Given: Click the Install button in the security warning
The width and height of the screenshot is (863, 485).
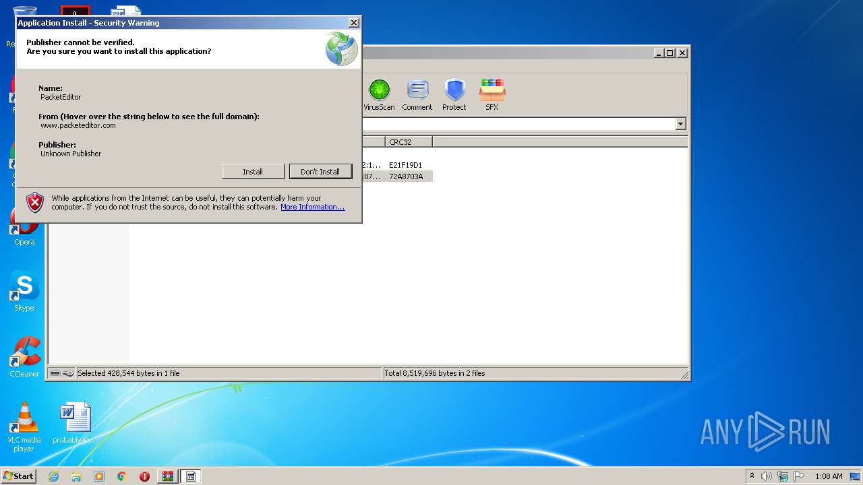Looking at the screenshot, I should pos(253,172).
